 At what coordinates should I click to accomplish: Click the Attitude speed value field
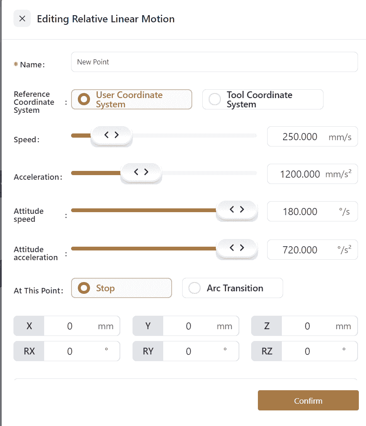coord(300,211)
